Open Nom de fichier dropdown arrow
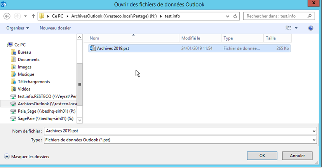This screenshot has height=168, width=322. pyautogui.click(x=314, y=131)
